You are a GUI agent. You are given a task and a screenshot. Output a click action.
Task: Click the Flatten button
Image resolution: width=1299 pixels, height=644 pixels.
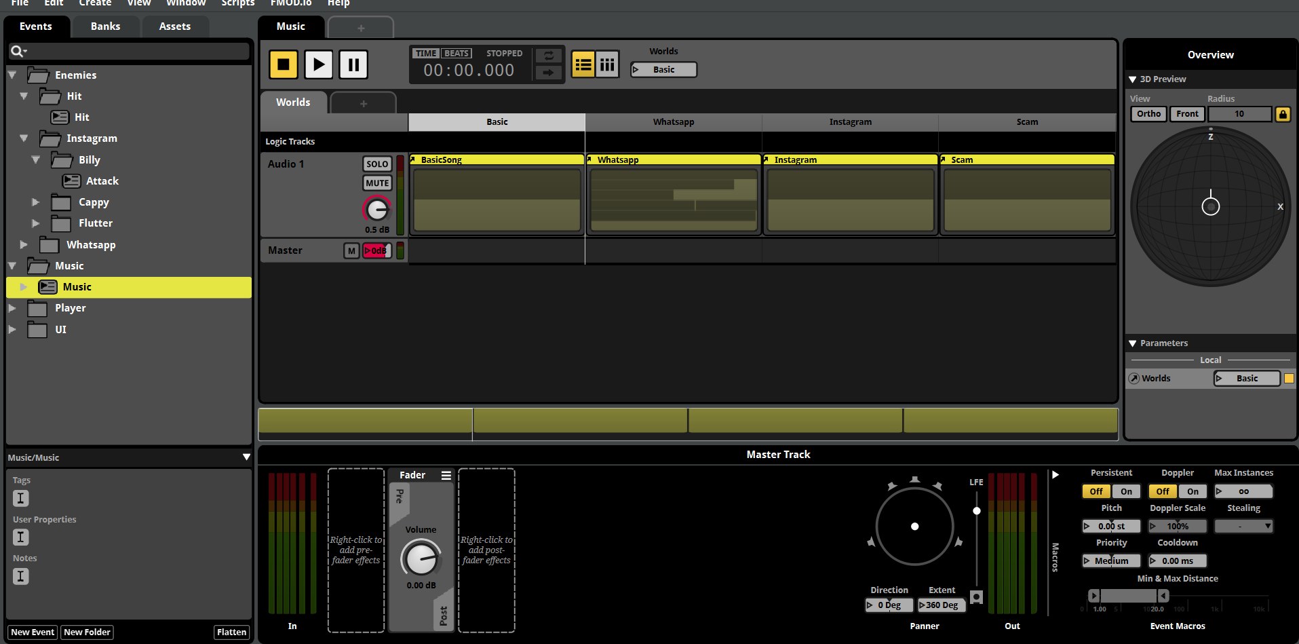coord(231,632)
